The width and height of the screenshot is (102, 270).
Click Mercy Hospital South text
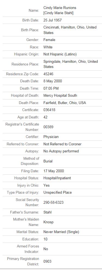[x=60, y=95]
